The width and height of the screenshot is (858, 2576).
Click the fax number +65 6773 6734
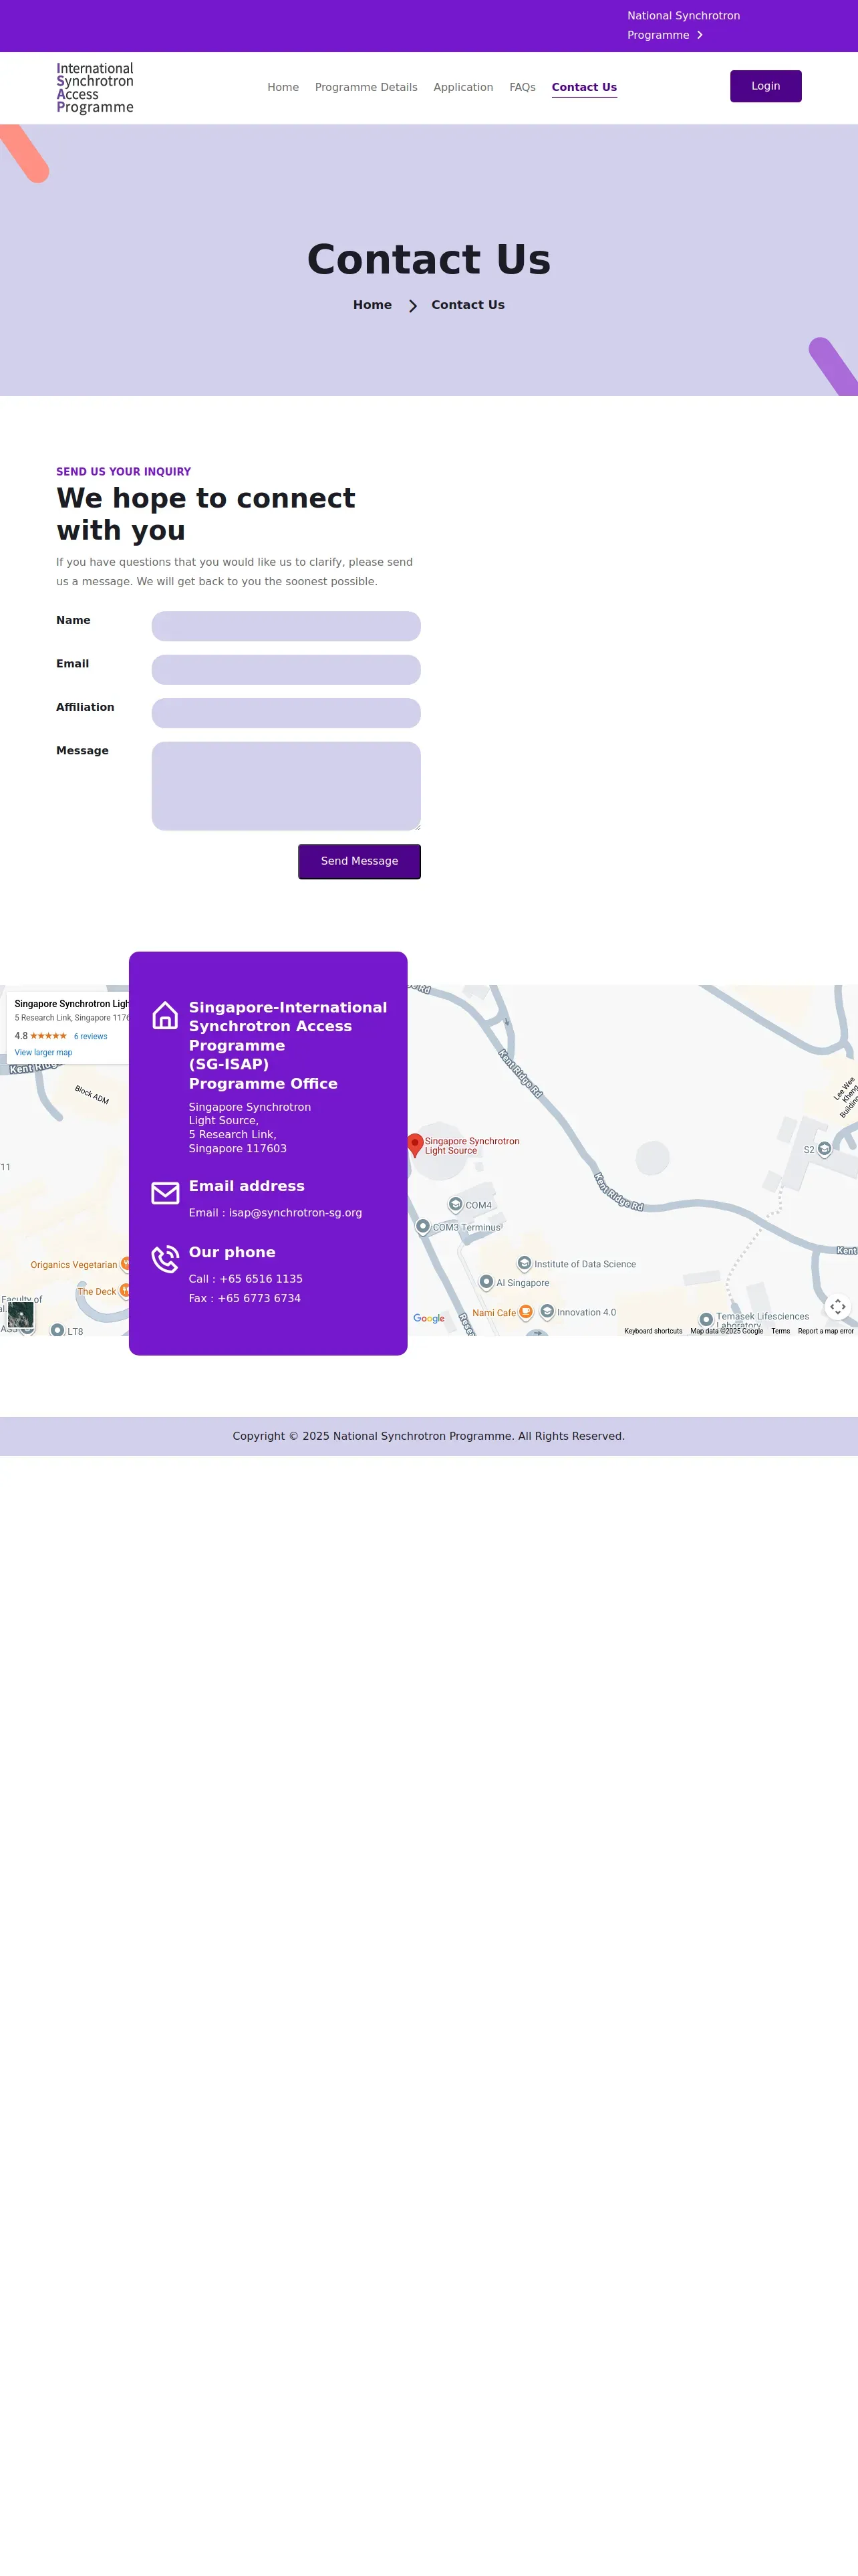click(260, 1299)
